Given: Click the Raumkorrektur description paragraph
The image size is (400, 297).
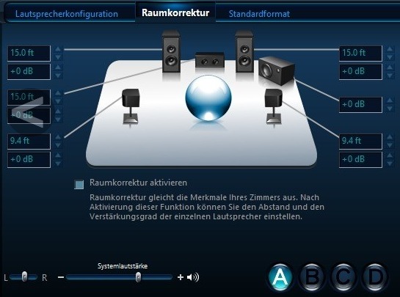Looking at the screenshot, I should point(207,207).
